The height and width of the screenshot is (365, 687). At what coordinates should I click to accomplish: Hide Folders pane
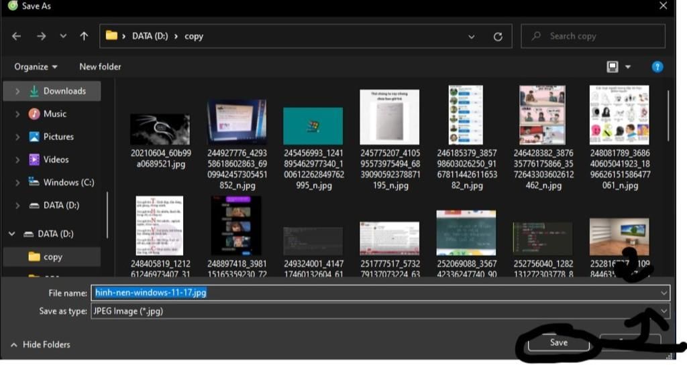40,344
